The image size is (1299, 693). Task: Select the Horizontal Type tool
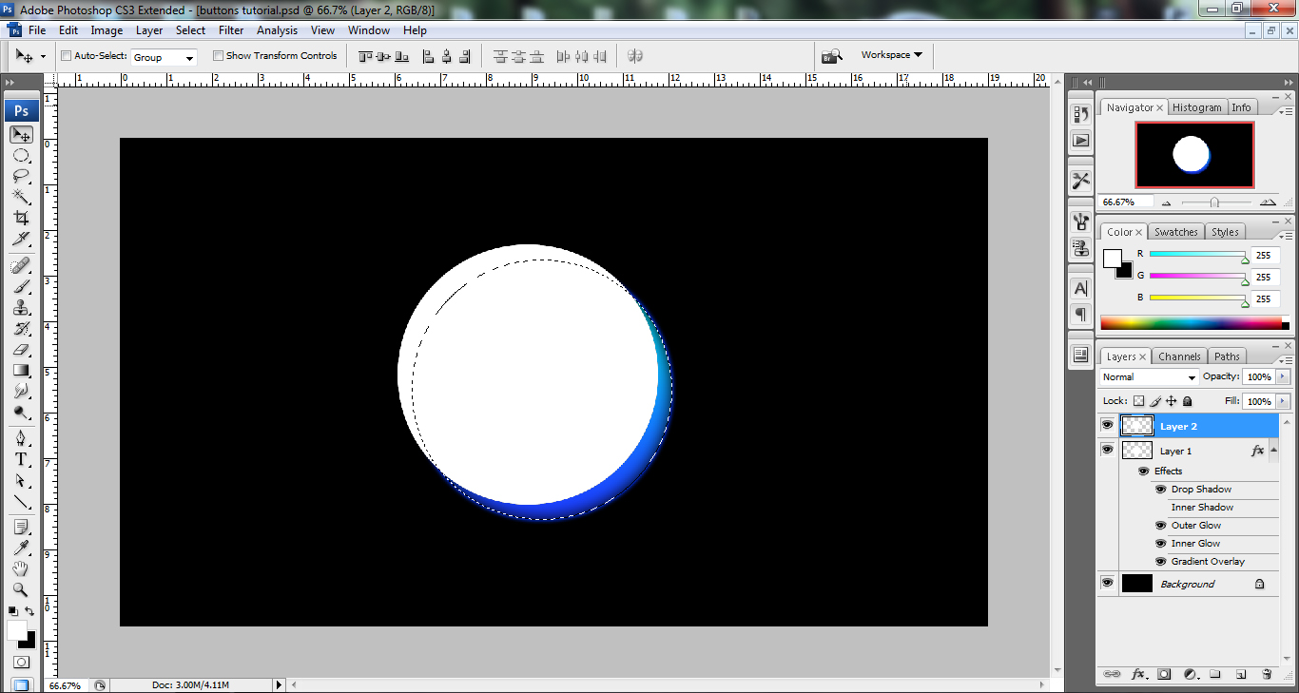tap(21, 459)
